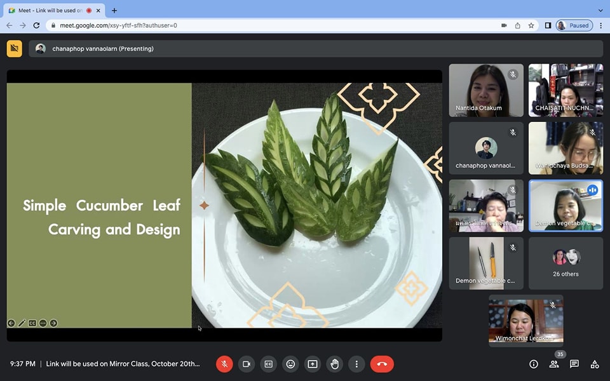Open a new browser tab
Screen dimensions: 610x381
click(x=114, y=10)
